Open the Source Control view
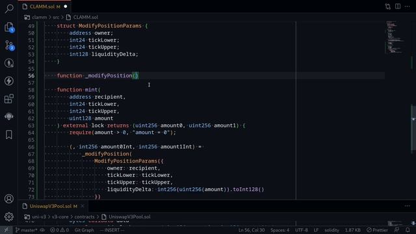 pos(9,45)
